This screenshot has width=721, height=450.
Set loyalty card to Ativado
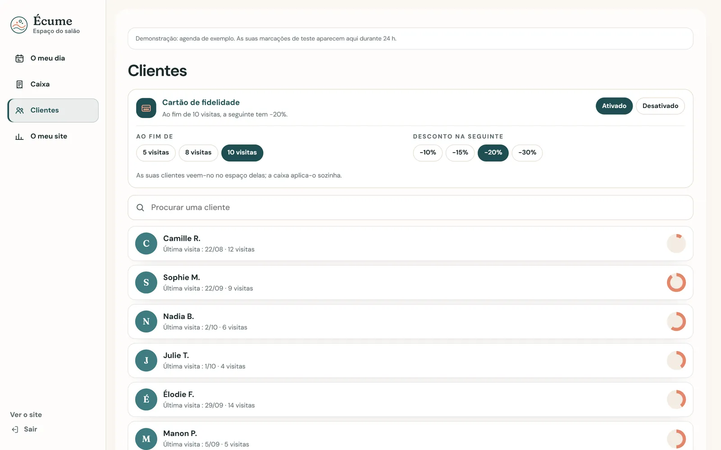[x=614, y=106]
